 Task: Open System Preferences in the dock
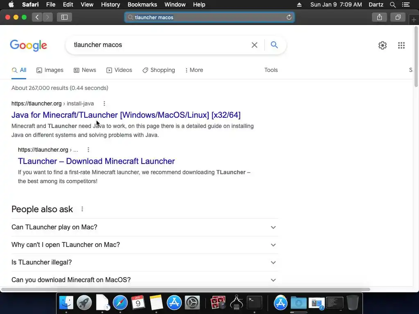(x=192, y=303)
